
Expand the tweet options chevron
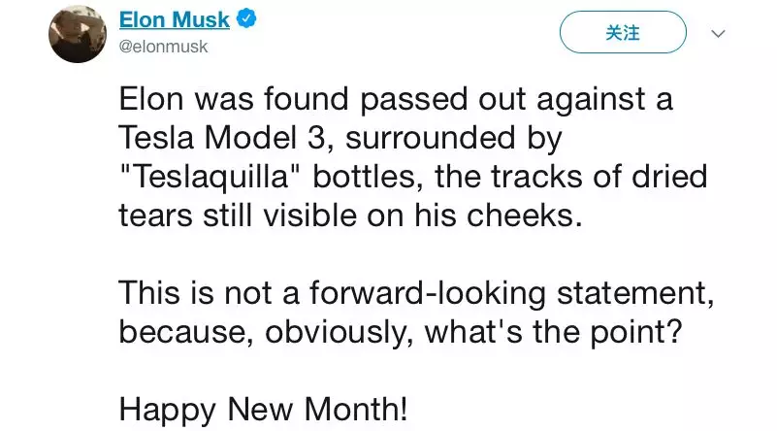point(718,34)
